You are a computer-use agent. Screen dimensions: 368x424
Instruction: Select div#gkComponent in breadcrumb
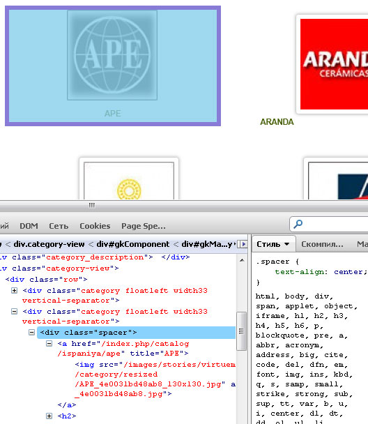[x=133, y=244]
